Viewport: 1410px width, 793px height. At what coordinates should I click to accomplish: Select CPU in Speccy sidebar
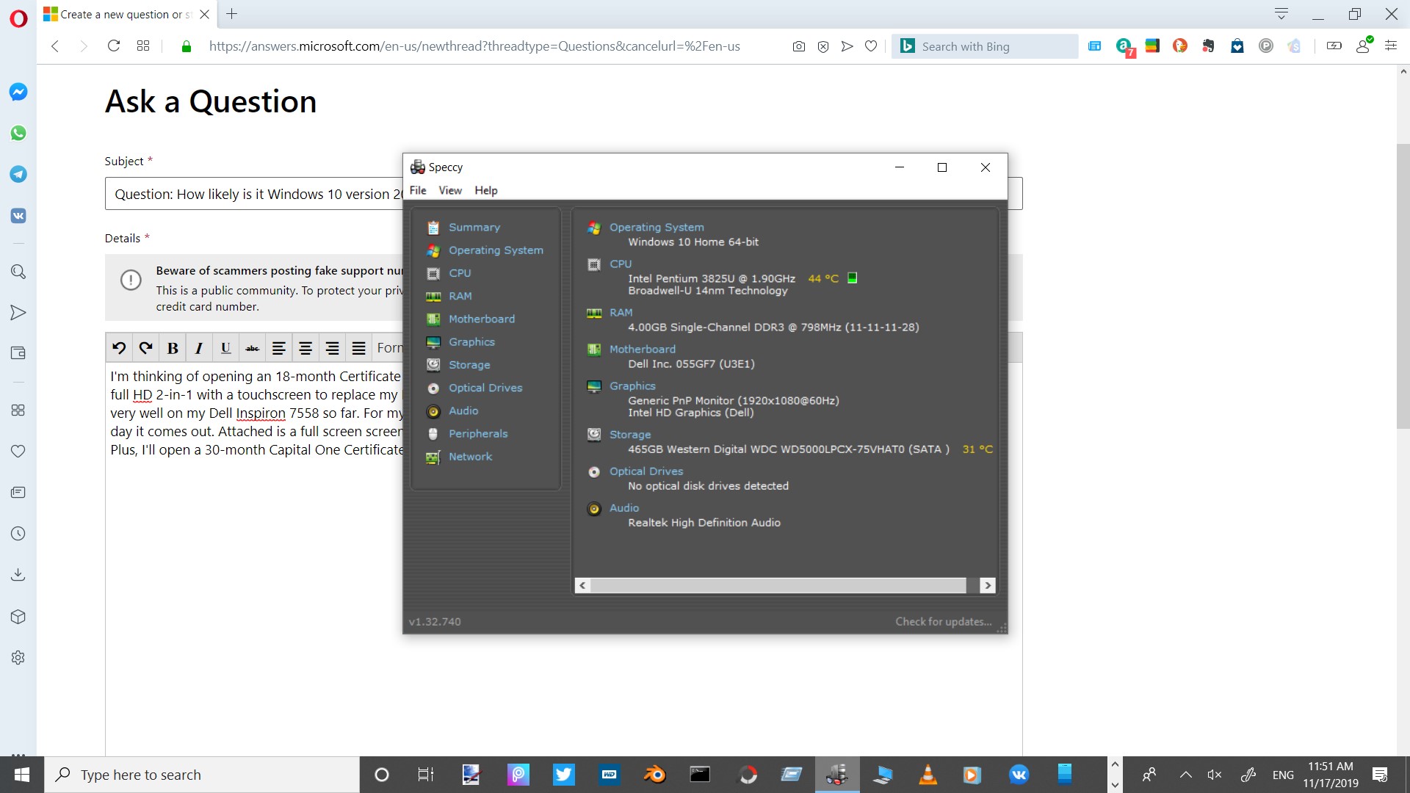[460, 273]
